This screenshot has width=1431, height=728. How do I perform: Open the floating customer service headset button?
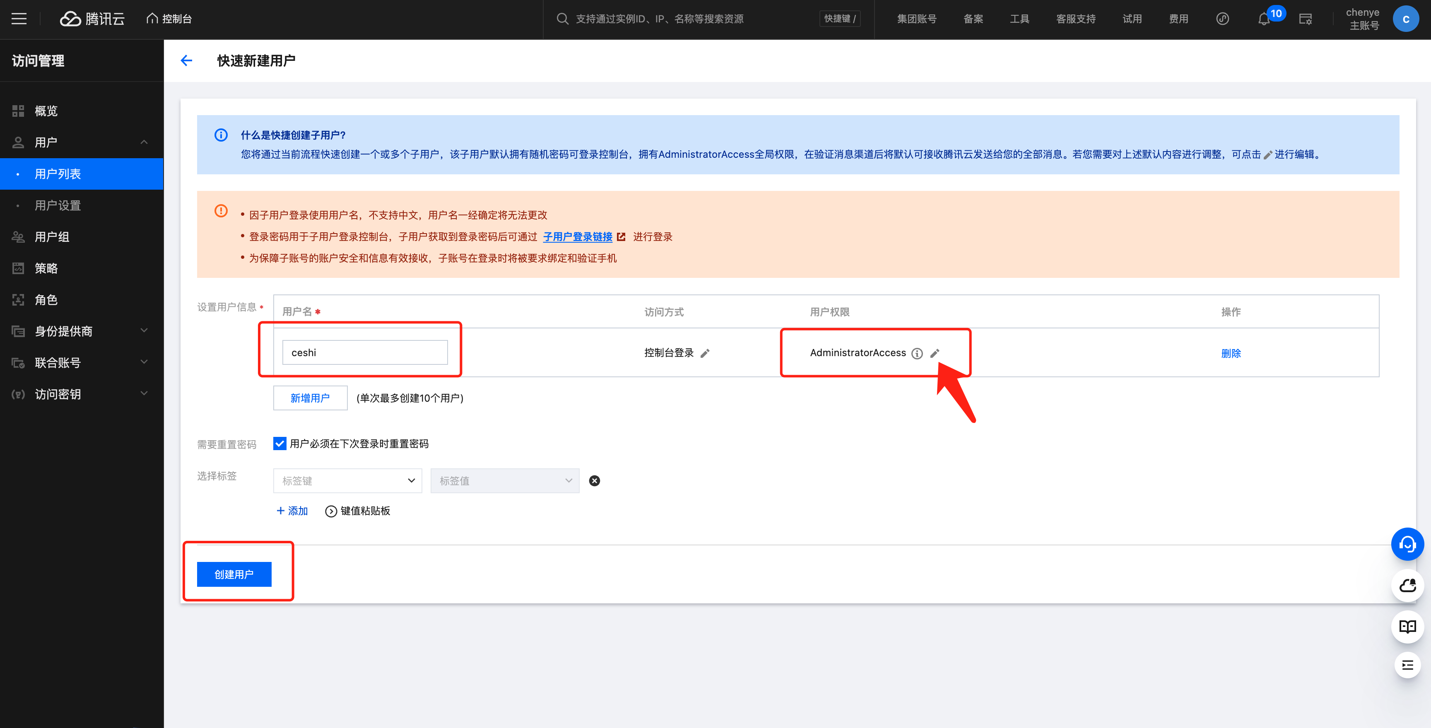point(1407,543)
